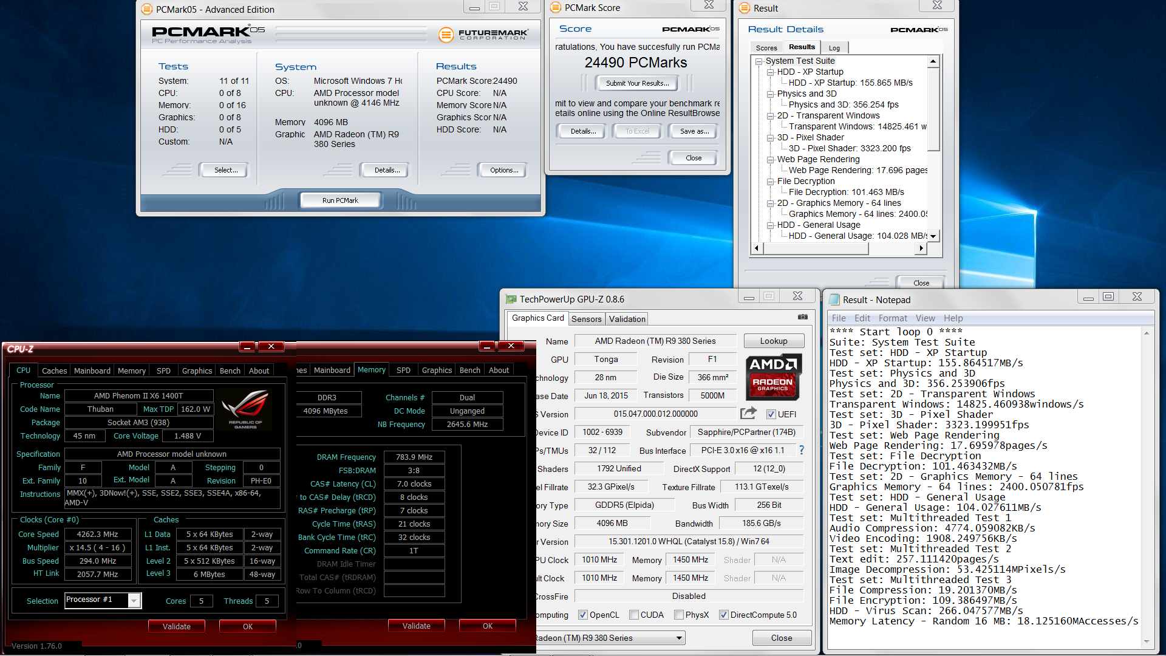Click the Close button in GPU-Z
1166x656 pixels.
click(782, 638)
